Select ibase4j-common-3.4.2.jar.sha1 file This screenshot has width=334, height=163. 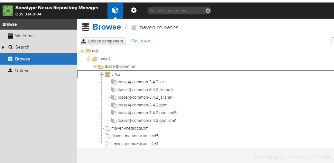coord(145,97)
